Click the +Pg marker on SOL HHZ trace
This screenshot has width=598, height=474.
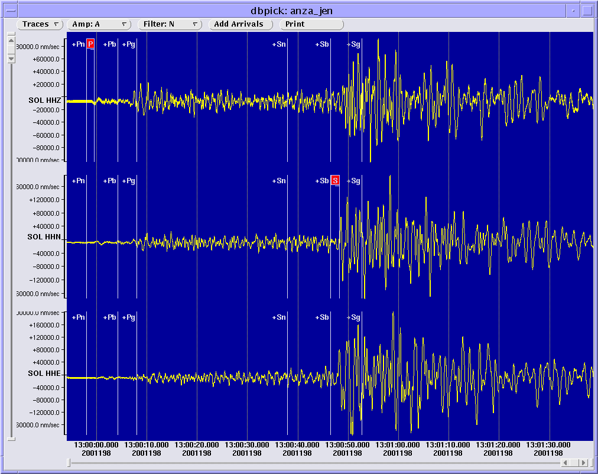coord(129,44)
